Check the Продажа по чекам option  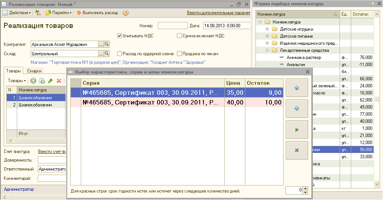(x=180, y=54)
